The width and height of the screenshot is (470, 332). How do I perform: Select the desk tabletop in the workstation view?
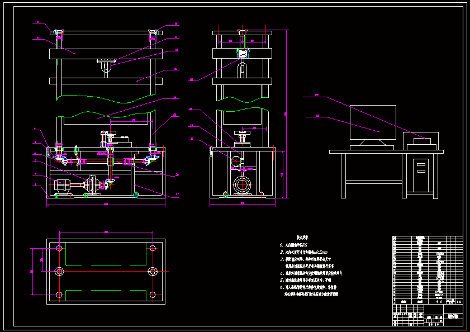tap(386, 152)
